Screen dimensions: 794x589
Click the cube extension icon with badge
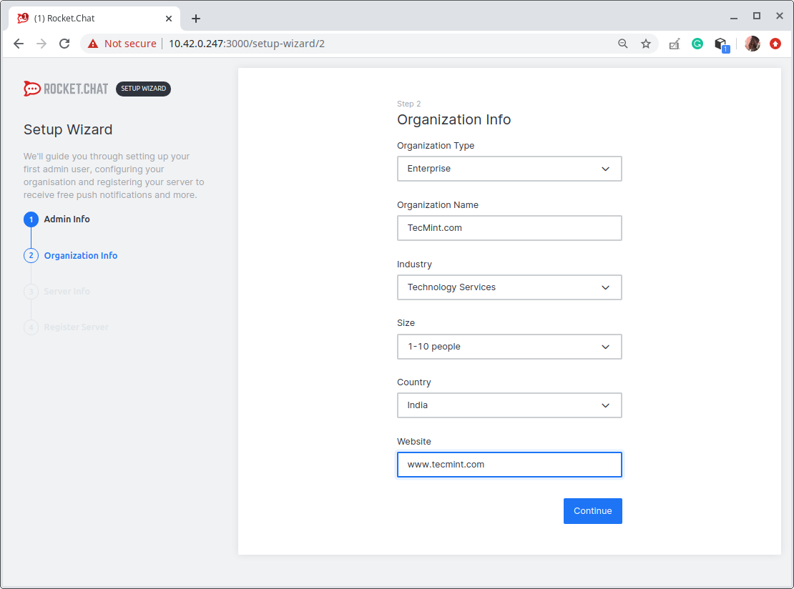(722, 44)
